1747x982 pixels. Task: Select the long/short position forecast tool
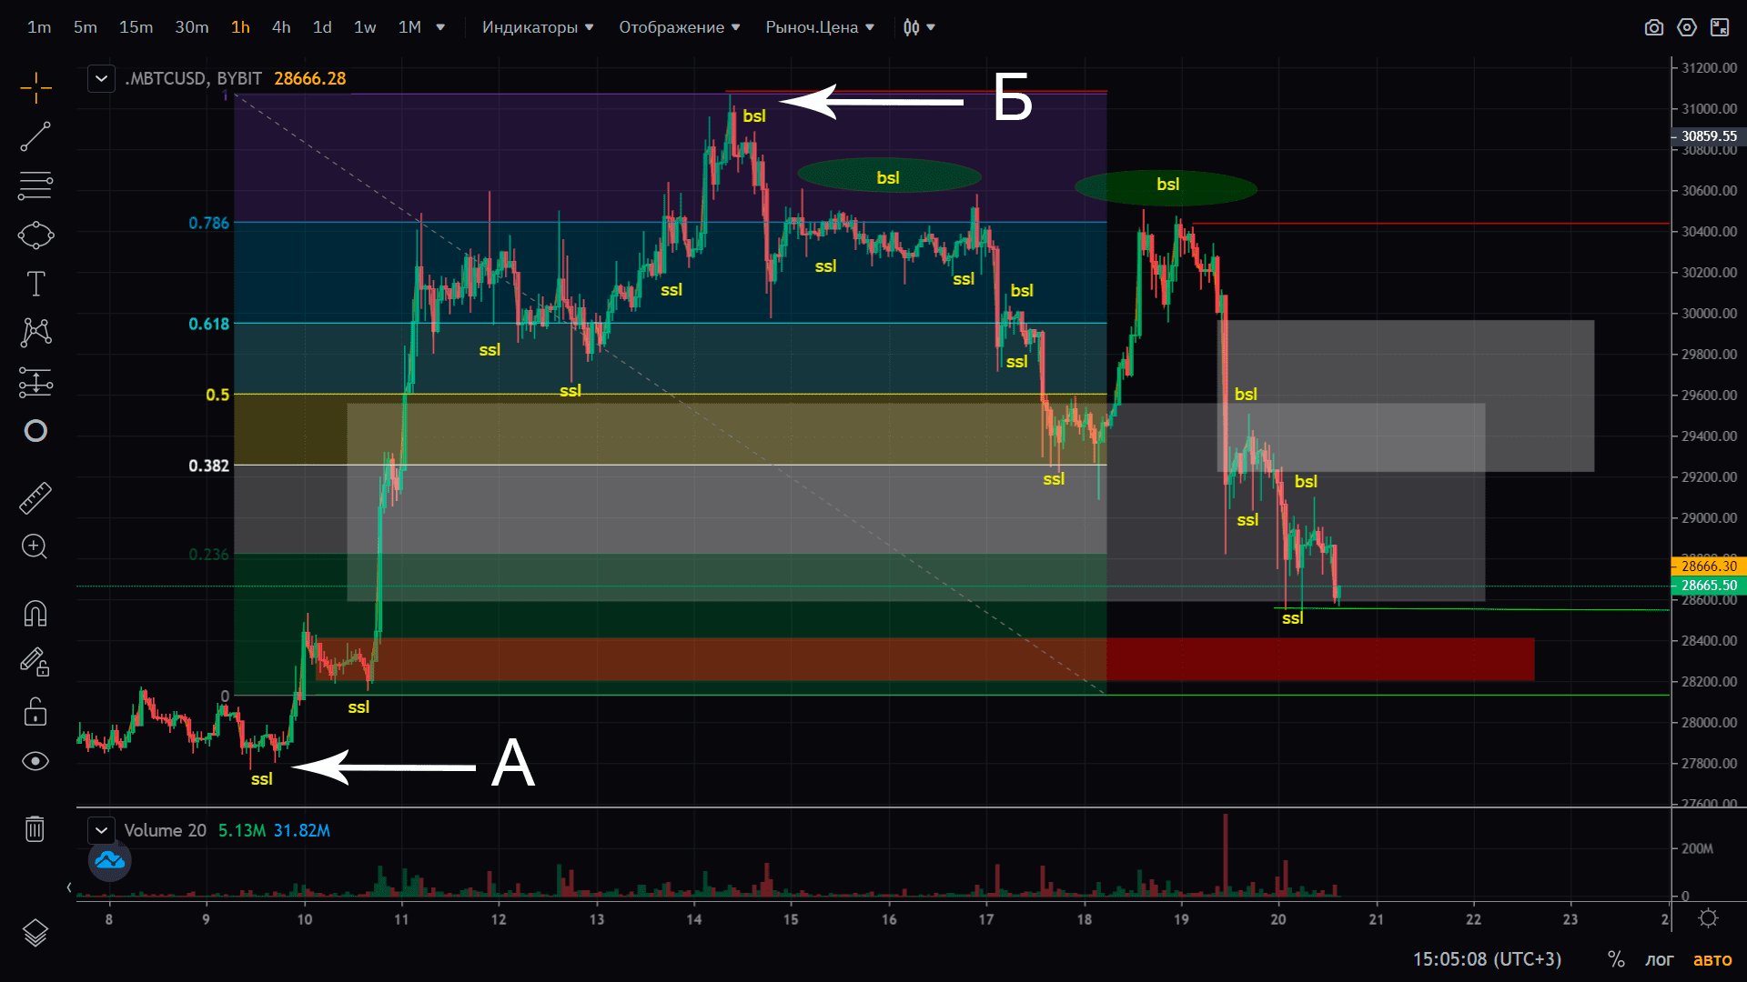coord(35,382)
